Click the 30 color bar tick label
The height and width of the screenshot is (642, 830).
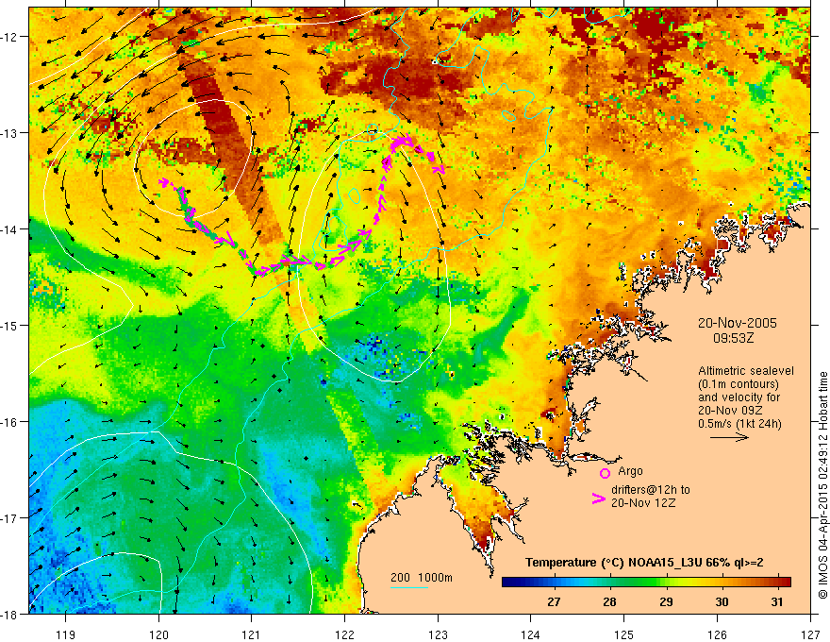[722, 602]
